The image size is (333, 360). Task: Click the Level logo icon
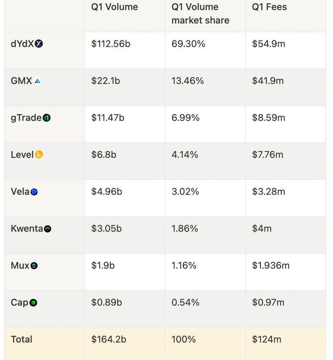pos(39,155)
